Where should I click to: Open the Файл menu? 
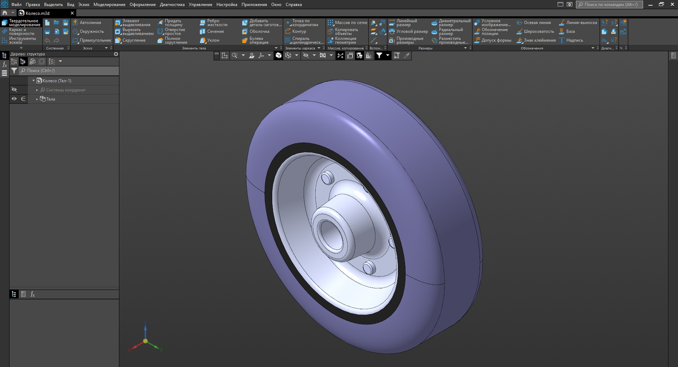click(16, 4)
